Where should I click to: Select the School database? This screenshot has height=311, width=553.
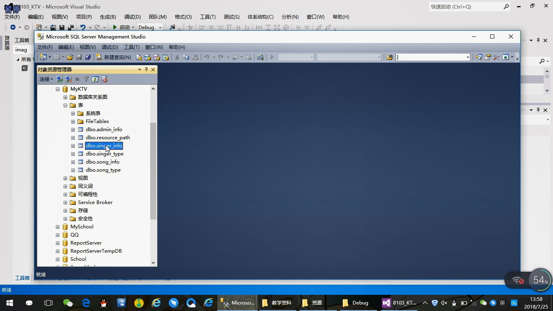78,259
